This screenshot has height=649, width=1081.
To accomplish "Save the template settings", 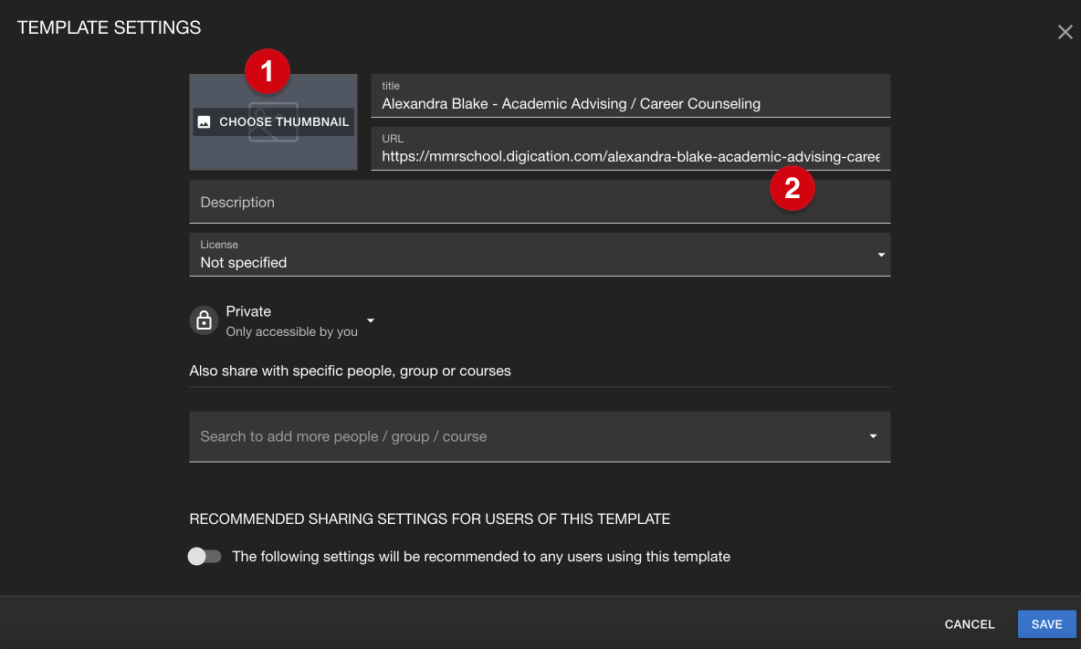I will pyautogui.click(x=1046, y=624).
